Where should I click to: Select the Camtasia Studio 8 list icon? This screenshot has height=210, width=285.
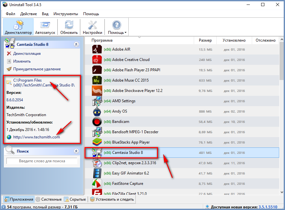click(x=97, y=153)
